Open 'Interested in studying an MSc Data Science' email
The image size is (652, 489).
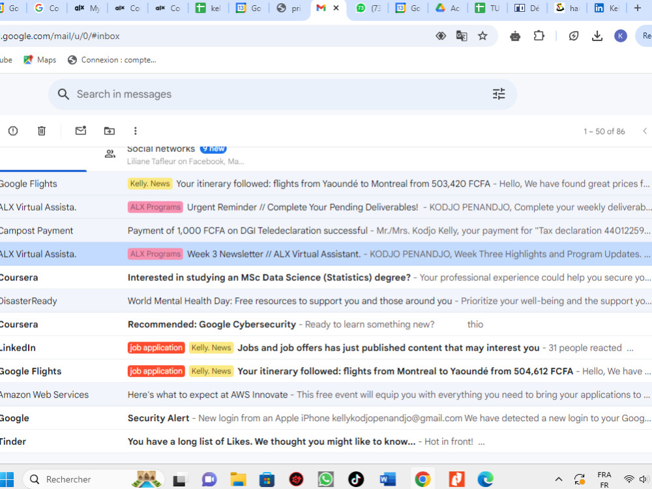[x=326, y=277]
